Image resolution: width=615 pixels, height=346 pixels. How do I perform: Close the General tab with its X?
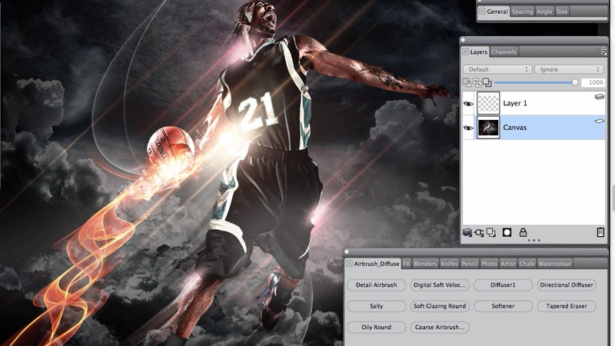(482, 12)
